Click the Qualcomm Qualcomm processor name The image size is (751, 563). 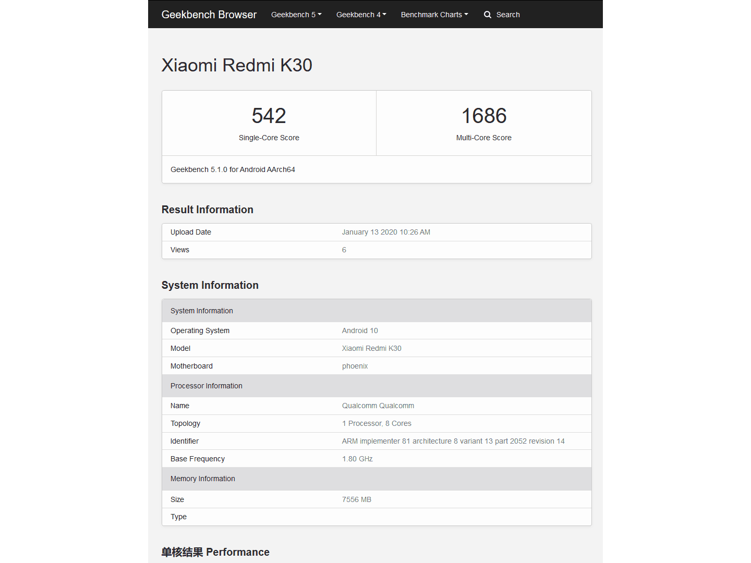[x=378, y=406]
